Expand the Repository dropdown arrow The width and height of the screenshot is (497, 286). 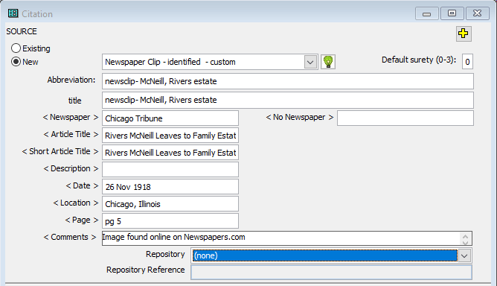click(x=465, y=255)
